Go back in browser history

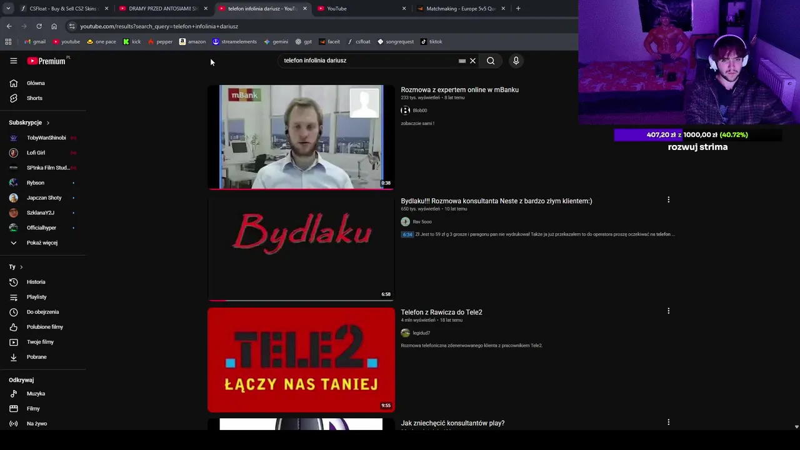(9, 26)
